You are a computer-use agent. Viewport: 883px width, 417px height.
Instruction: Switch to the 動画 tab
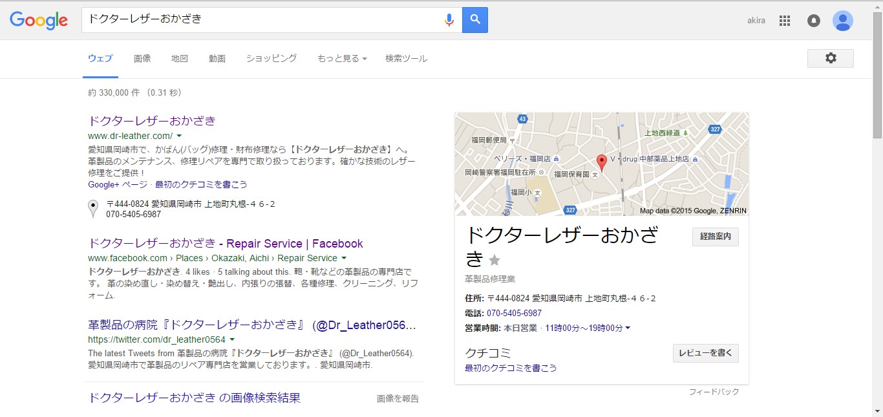[217, 58]
